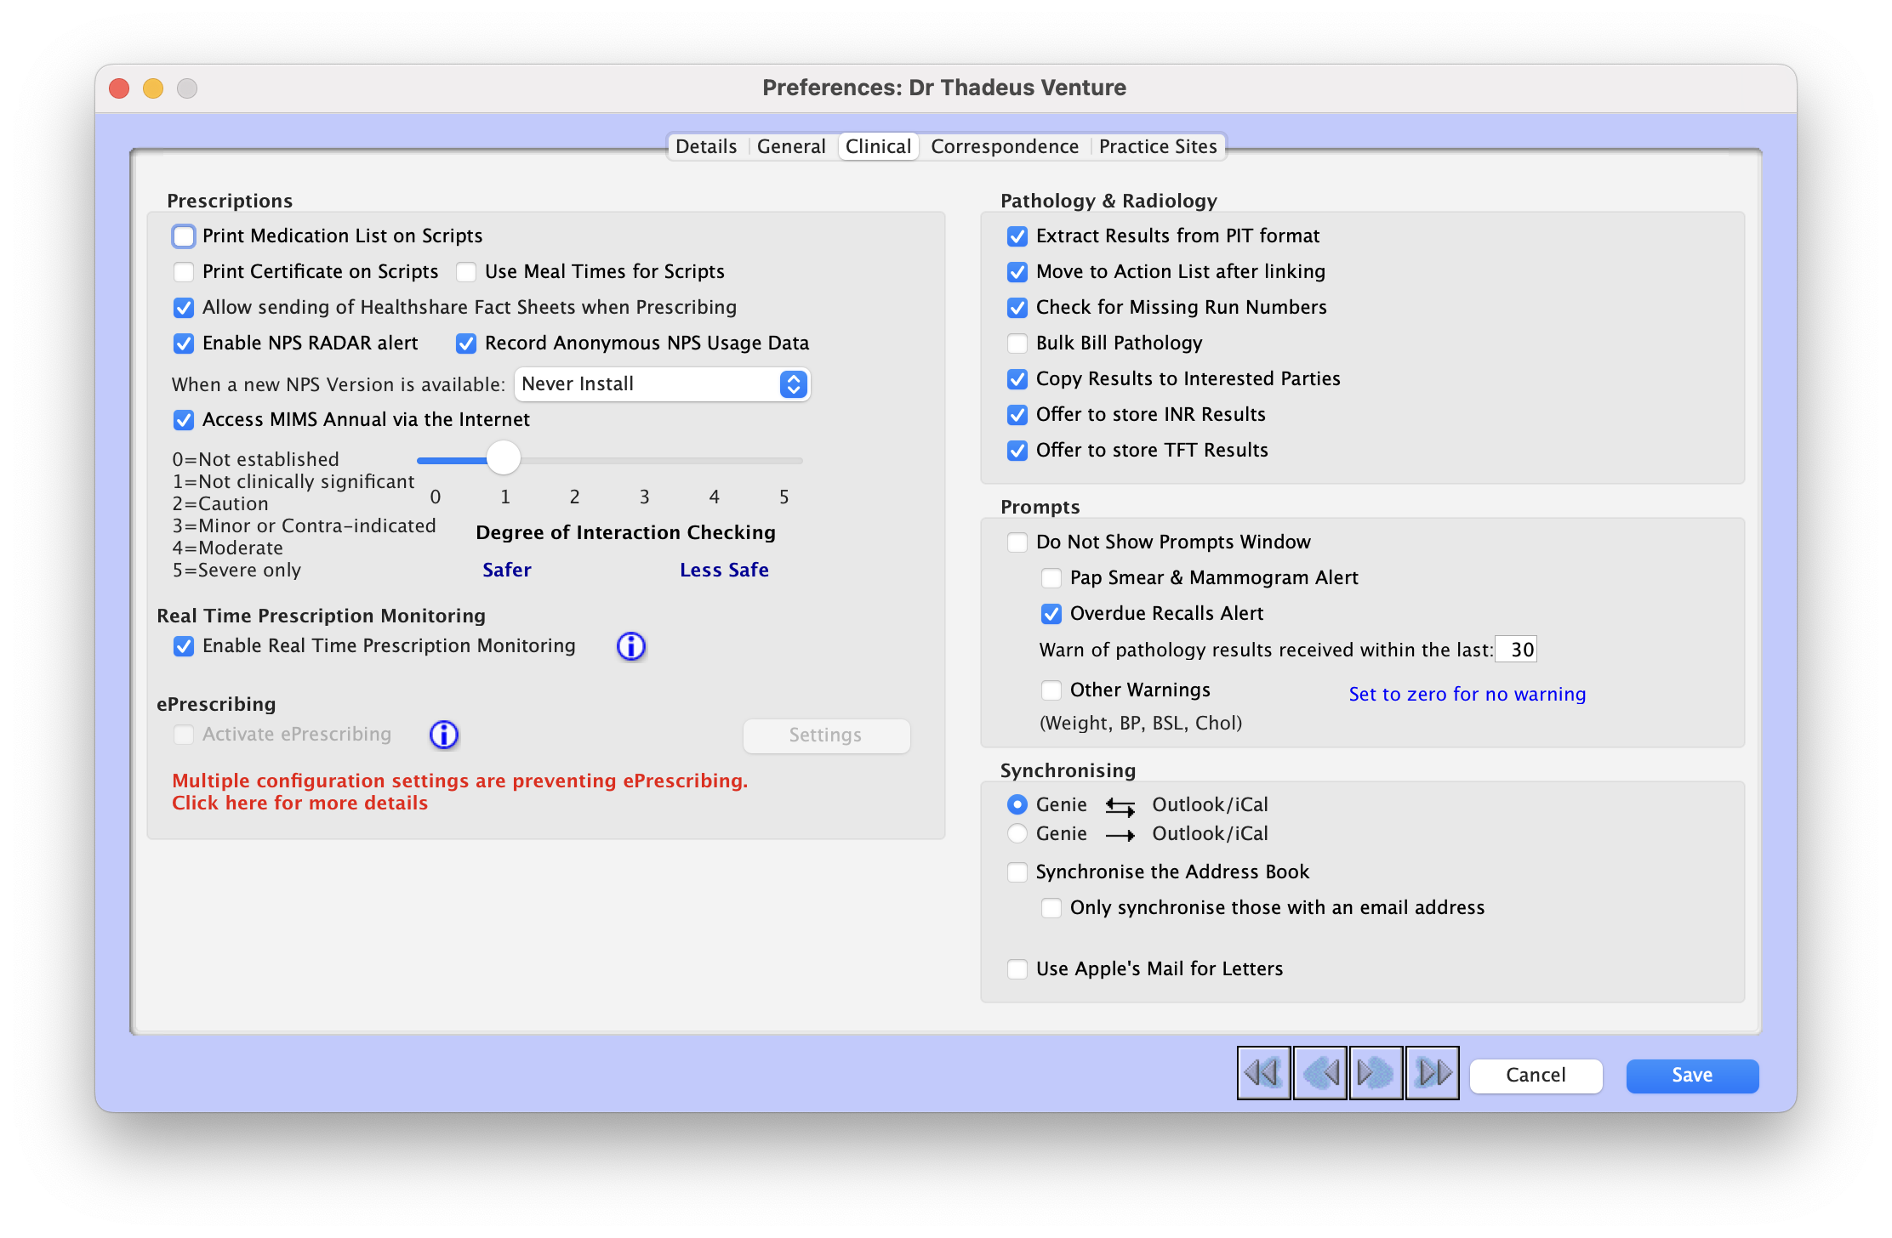Click info icon beside Enable Real Time Prescription Monitoring

631,646
